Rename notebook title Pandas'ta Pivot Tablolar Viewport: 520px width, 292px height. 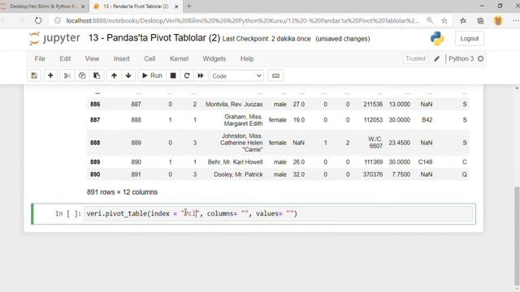pos(154,38)
